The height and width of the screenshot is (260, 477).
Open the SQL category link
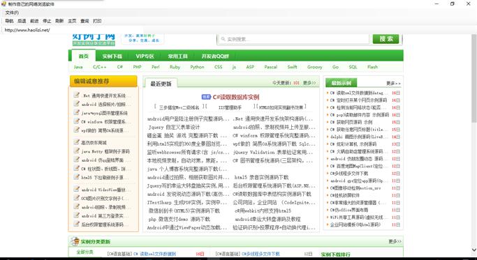tap(353, 67)
